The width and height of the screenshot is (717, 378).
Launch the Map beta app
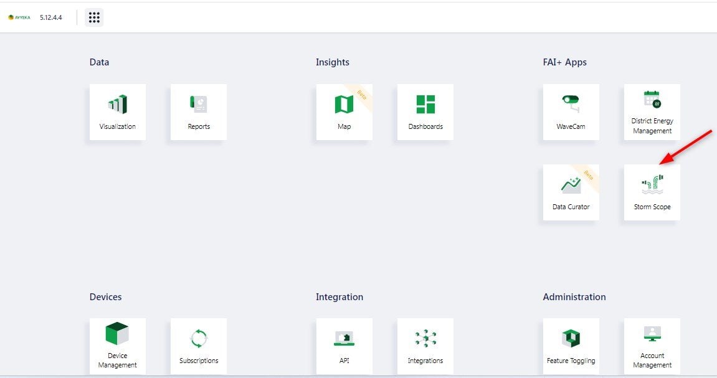[344, 112]
